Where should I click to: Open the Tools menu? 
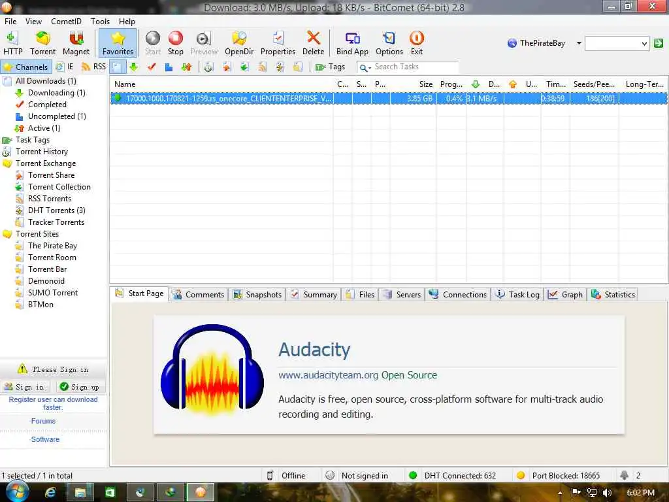click(x=100, y=22)
